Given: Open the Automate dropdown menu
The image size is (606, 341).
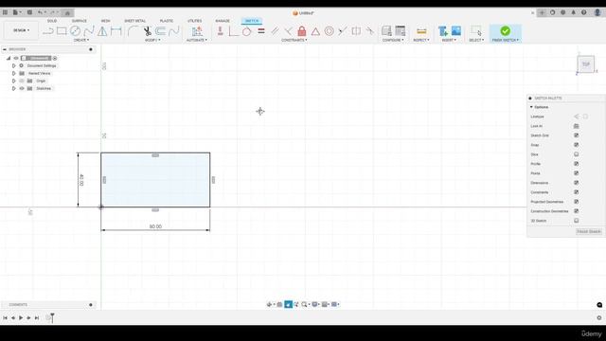Looking at the screenshot, I should [197, 40].
